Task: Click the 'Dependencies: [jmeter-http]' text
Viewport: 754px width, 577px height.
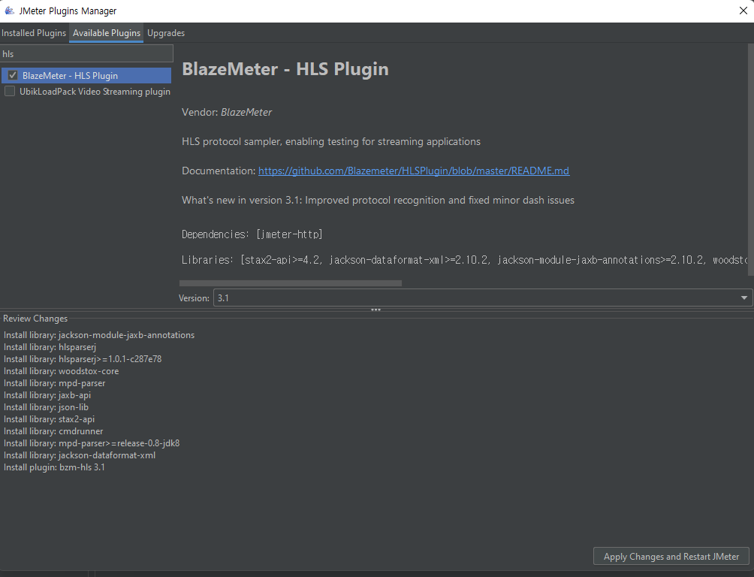Action: pos(252,234)
